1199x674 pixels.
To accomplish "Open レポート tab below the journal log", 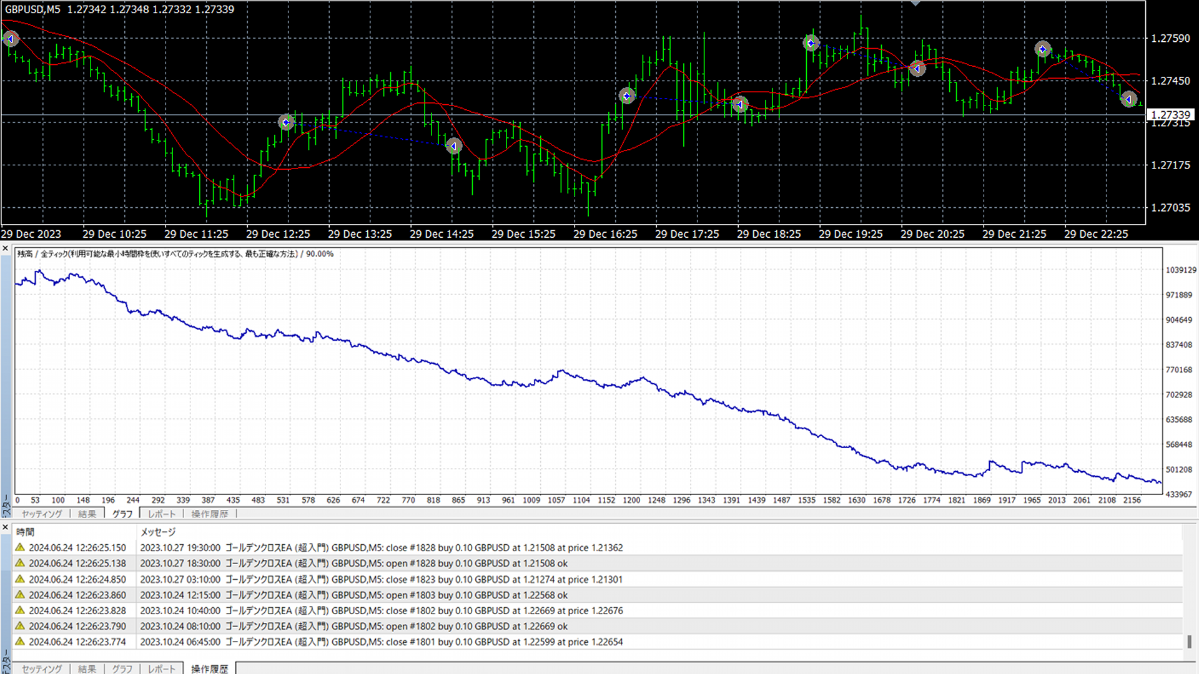I will pyautogui.click(x=162, y=668).
